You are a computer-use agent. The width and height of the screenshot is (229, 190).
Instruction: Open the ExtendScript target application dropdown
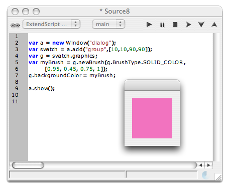(51, 24)
